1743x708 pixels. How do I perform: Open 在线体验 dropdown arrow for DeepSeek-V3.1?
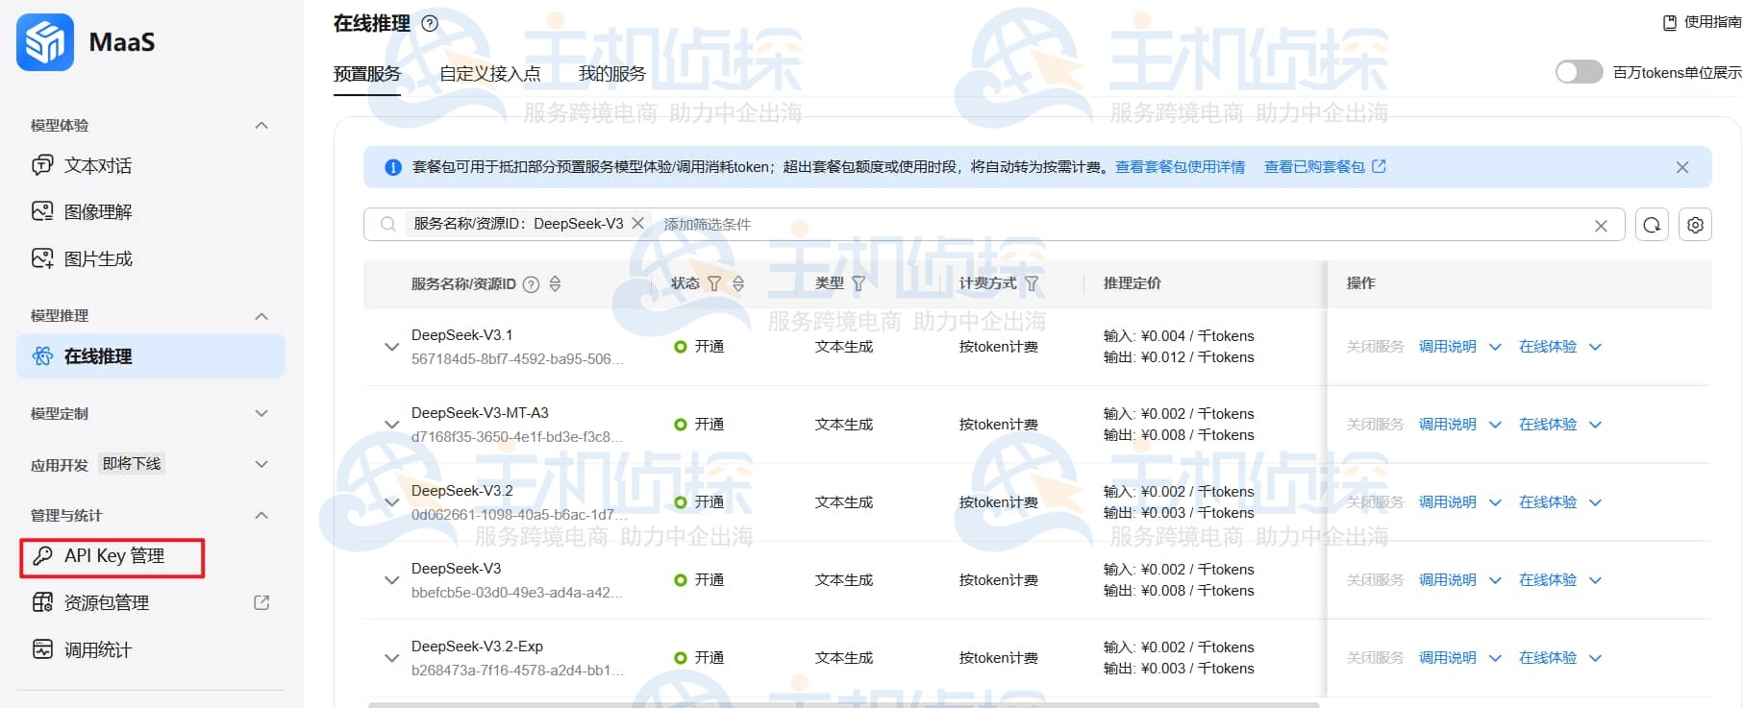[1595, 347]
